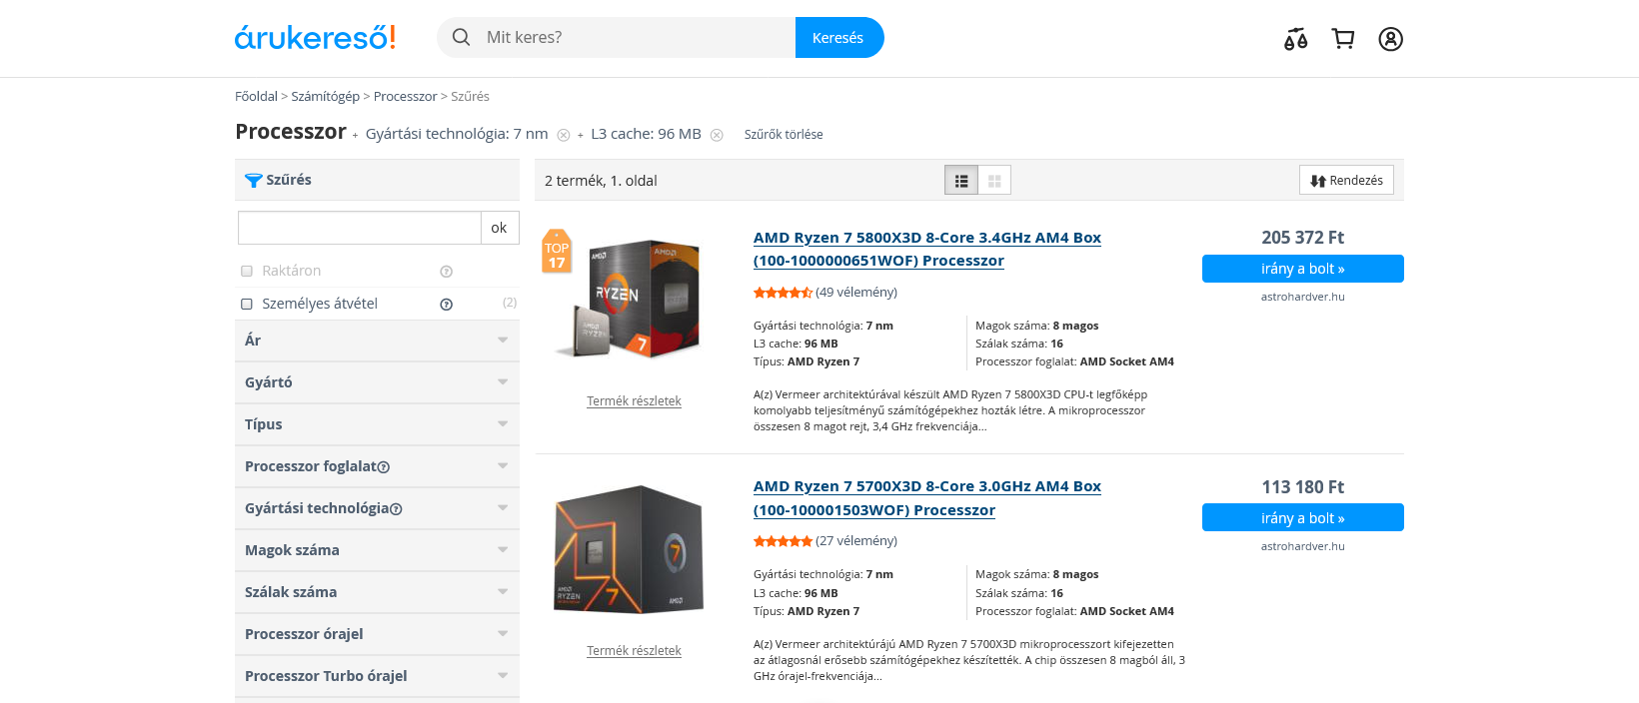This screenshot has width=1639, height=703.
Task: Click help icon next to Személyes átvétel
Action: point(447,305)
